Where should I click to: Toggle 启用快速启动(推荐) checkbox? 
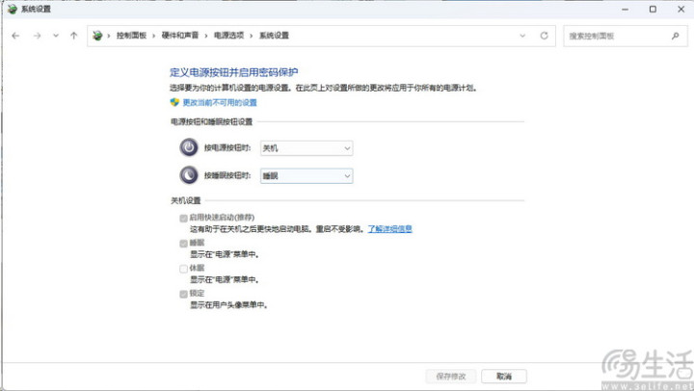184,218
